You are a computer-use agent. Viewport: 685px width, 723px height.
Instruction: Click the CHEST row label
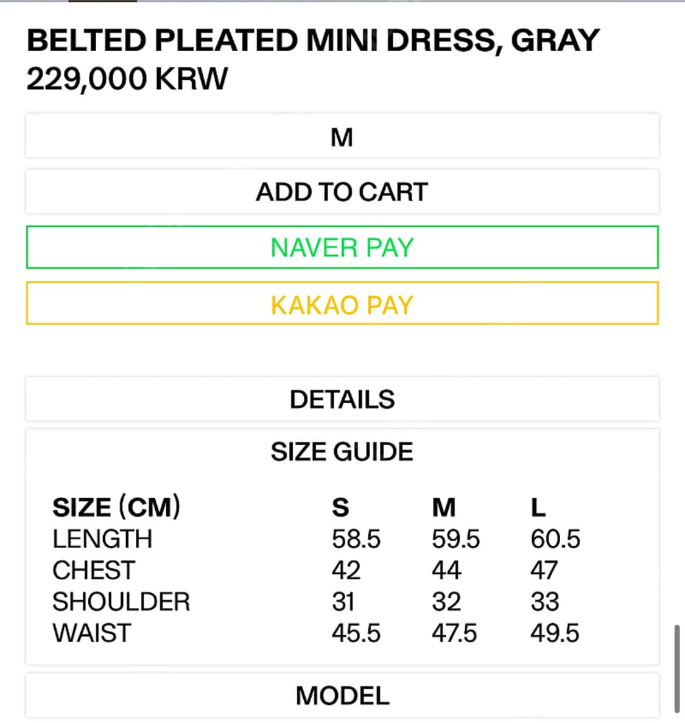coord(93,570)
